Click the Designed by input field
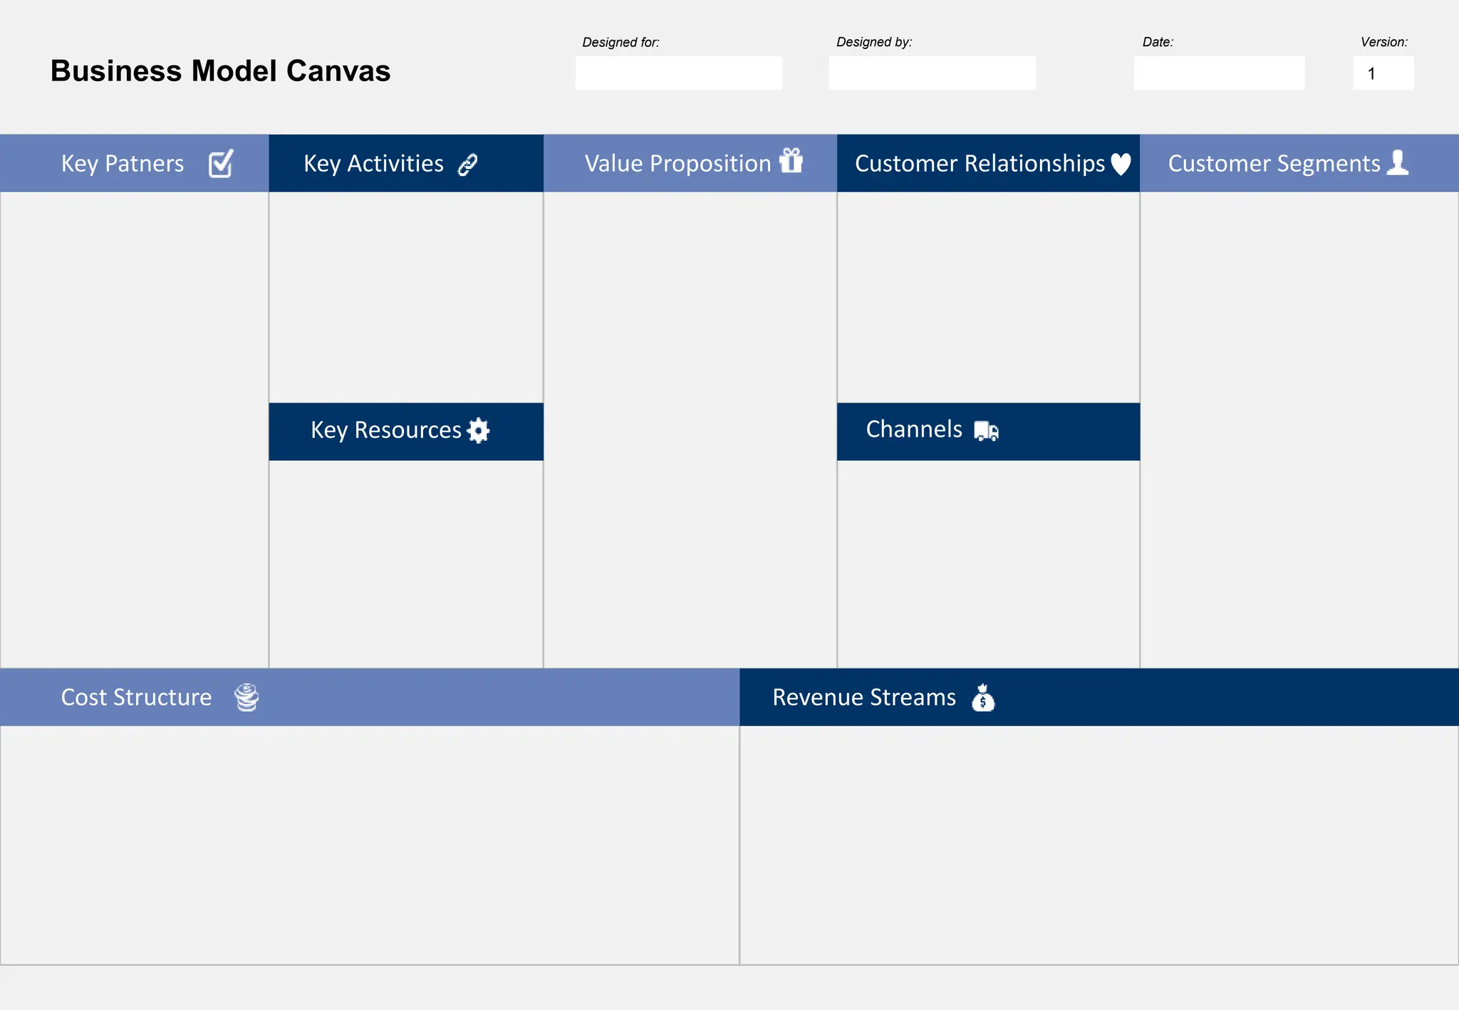Viewport: 1459px width, 1010px height. pos(932,73)
